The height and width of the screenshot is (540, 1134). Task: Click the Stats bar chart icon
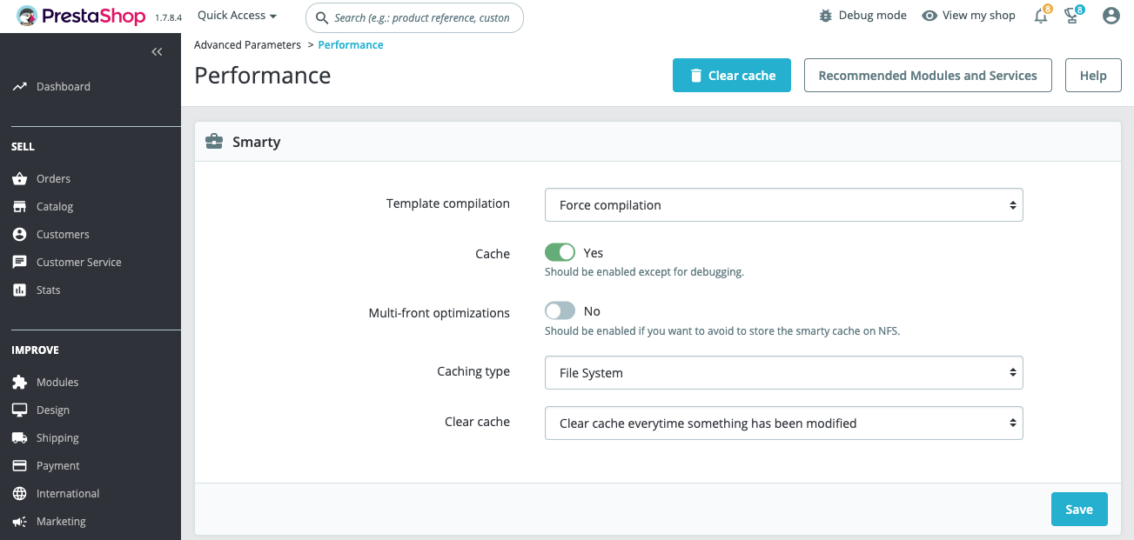coord(19,290)
